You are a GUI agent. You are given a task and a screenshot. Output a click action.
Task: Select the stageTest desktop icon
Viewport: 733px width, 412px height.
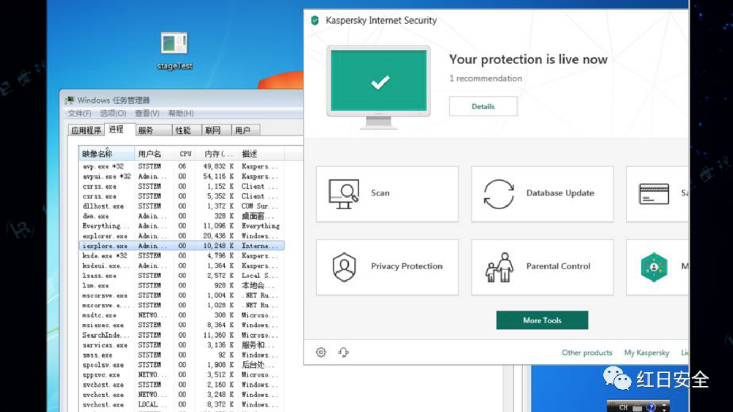point(174,51)
